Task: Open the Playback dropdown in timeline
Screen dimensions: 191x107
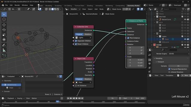Action: point(11,98)
